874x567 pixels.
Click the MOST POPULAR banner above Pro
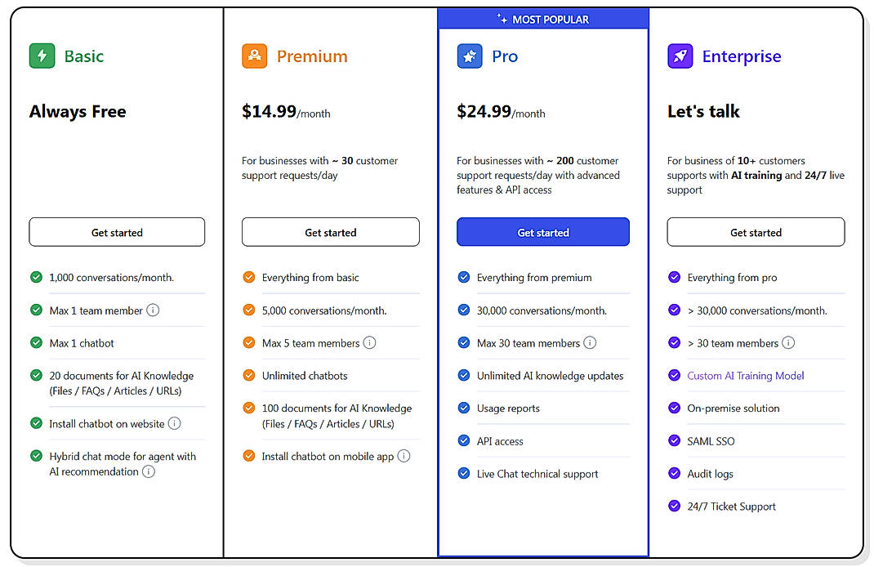click(543, 18)
